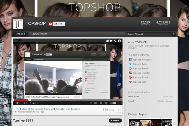Image resolution: width=189 pixels, height=126 pixels.
Task: Focus the Search Channel field
Action: (x=149, y=34)
